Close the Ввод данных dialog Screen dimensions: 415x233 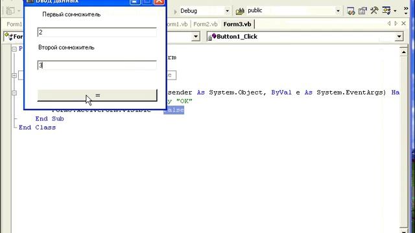tap(159, 1)
